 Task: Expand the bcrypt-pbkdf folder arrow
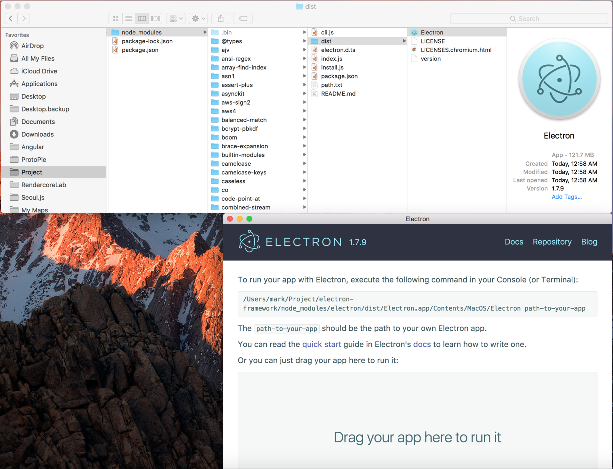point(304,129)
